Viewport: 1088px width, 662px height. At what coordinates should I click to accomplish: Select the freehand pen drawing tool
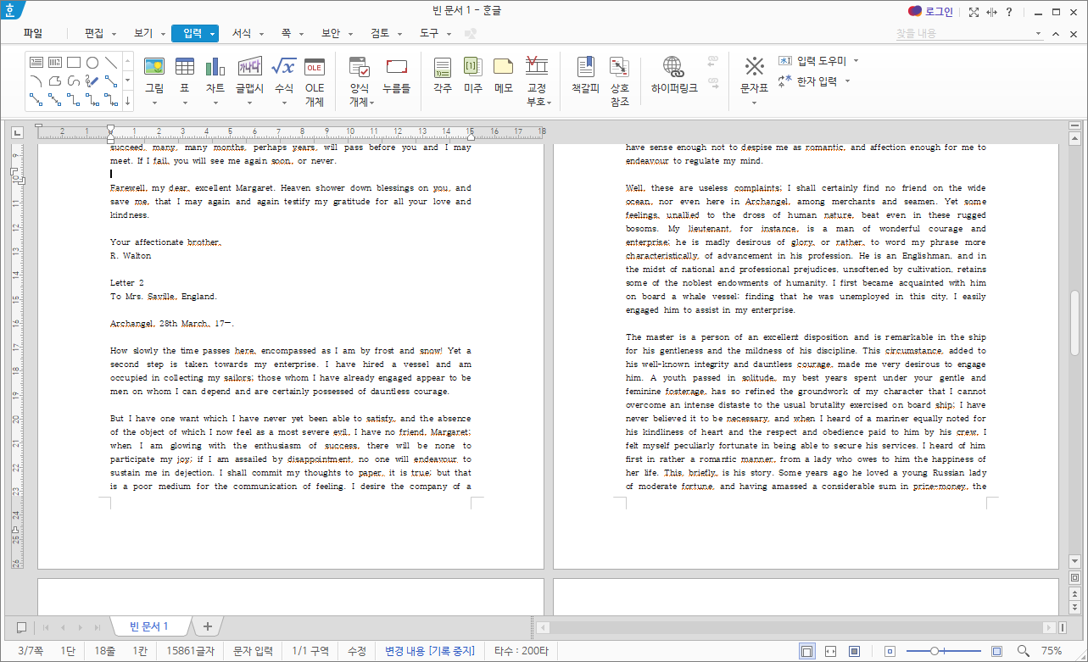(x=92, y=81)
